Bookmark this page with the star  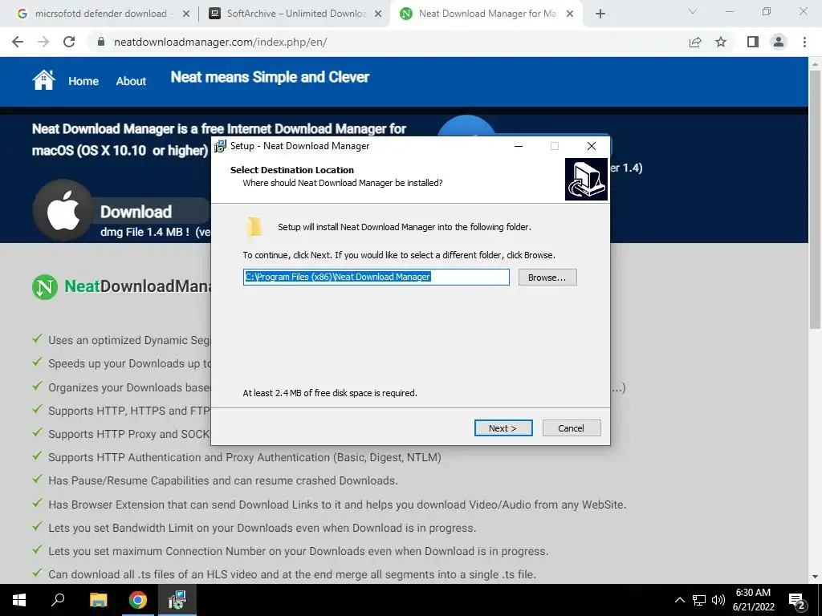(x=721, y=42)
